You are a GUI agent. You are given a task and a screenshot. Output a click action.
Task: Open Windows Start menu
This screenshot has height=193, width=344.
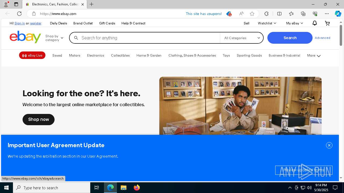6,188
